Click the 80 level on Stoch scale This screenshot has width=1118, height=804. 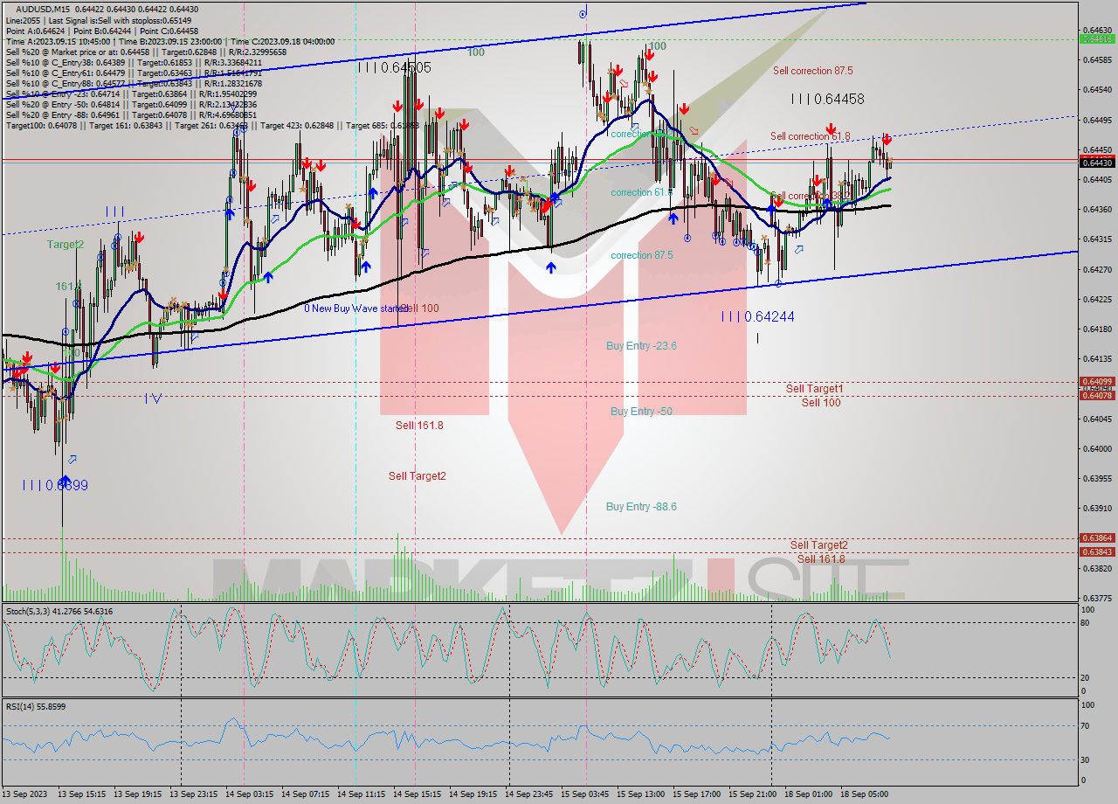1086,622
